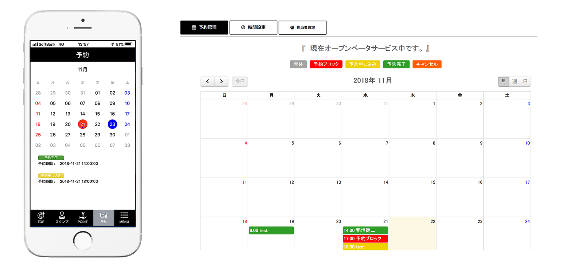Screen dimensions: 577x267
Task: Filter by red 予約ブロック label
Action: (x=326, y=64)
